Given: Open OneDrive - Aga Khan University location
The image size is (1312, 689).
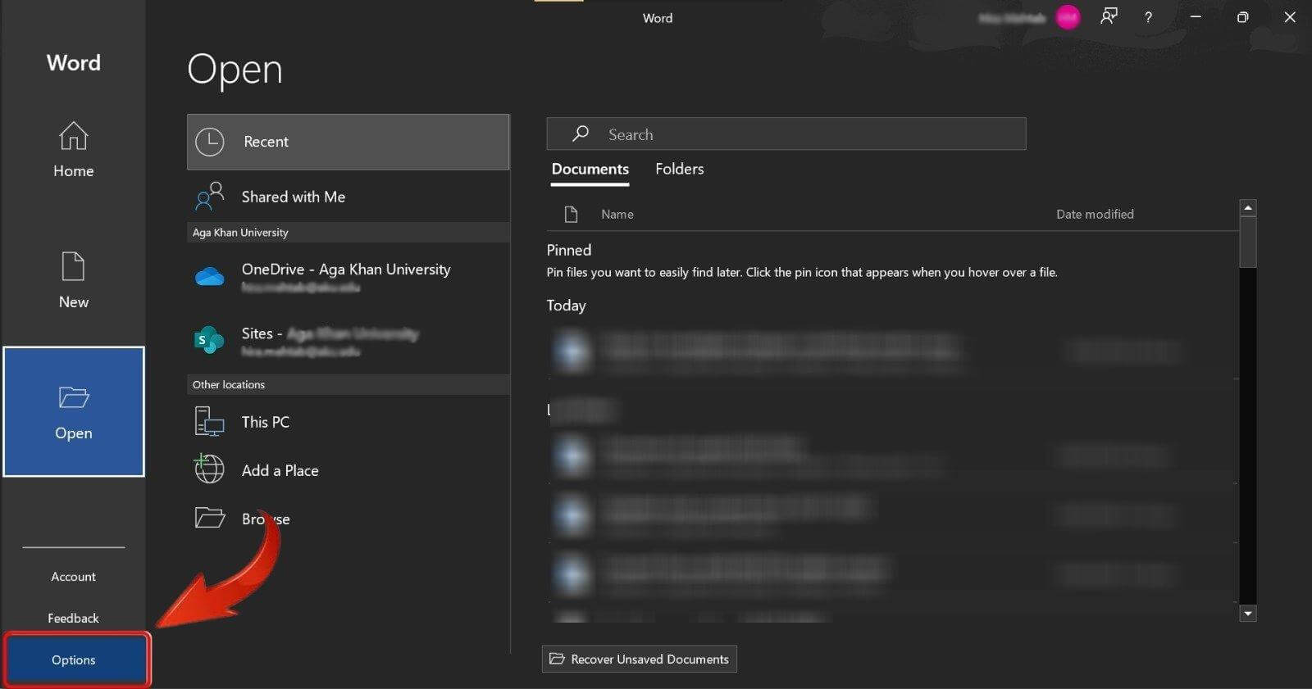Looking at the screenshot, I should tap(348, 276).
